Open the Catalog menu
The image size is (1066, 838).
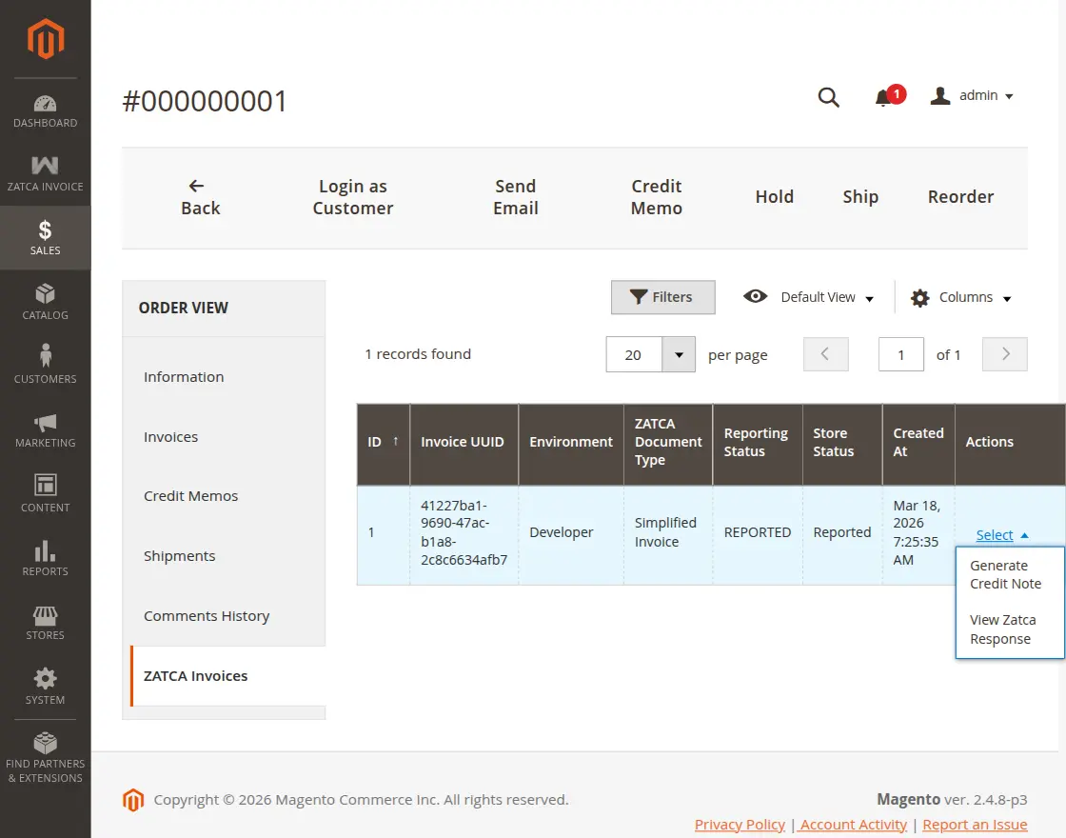(x=46, y=301)
